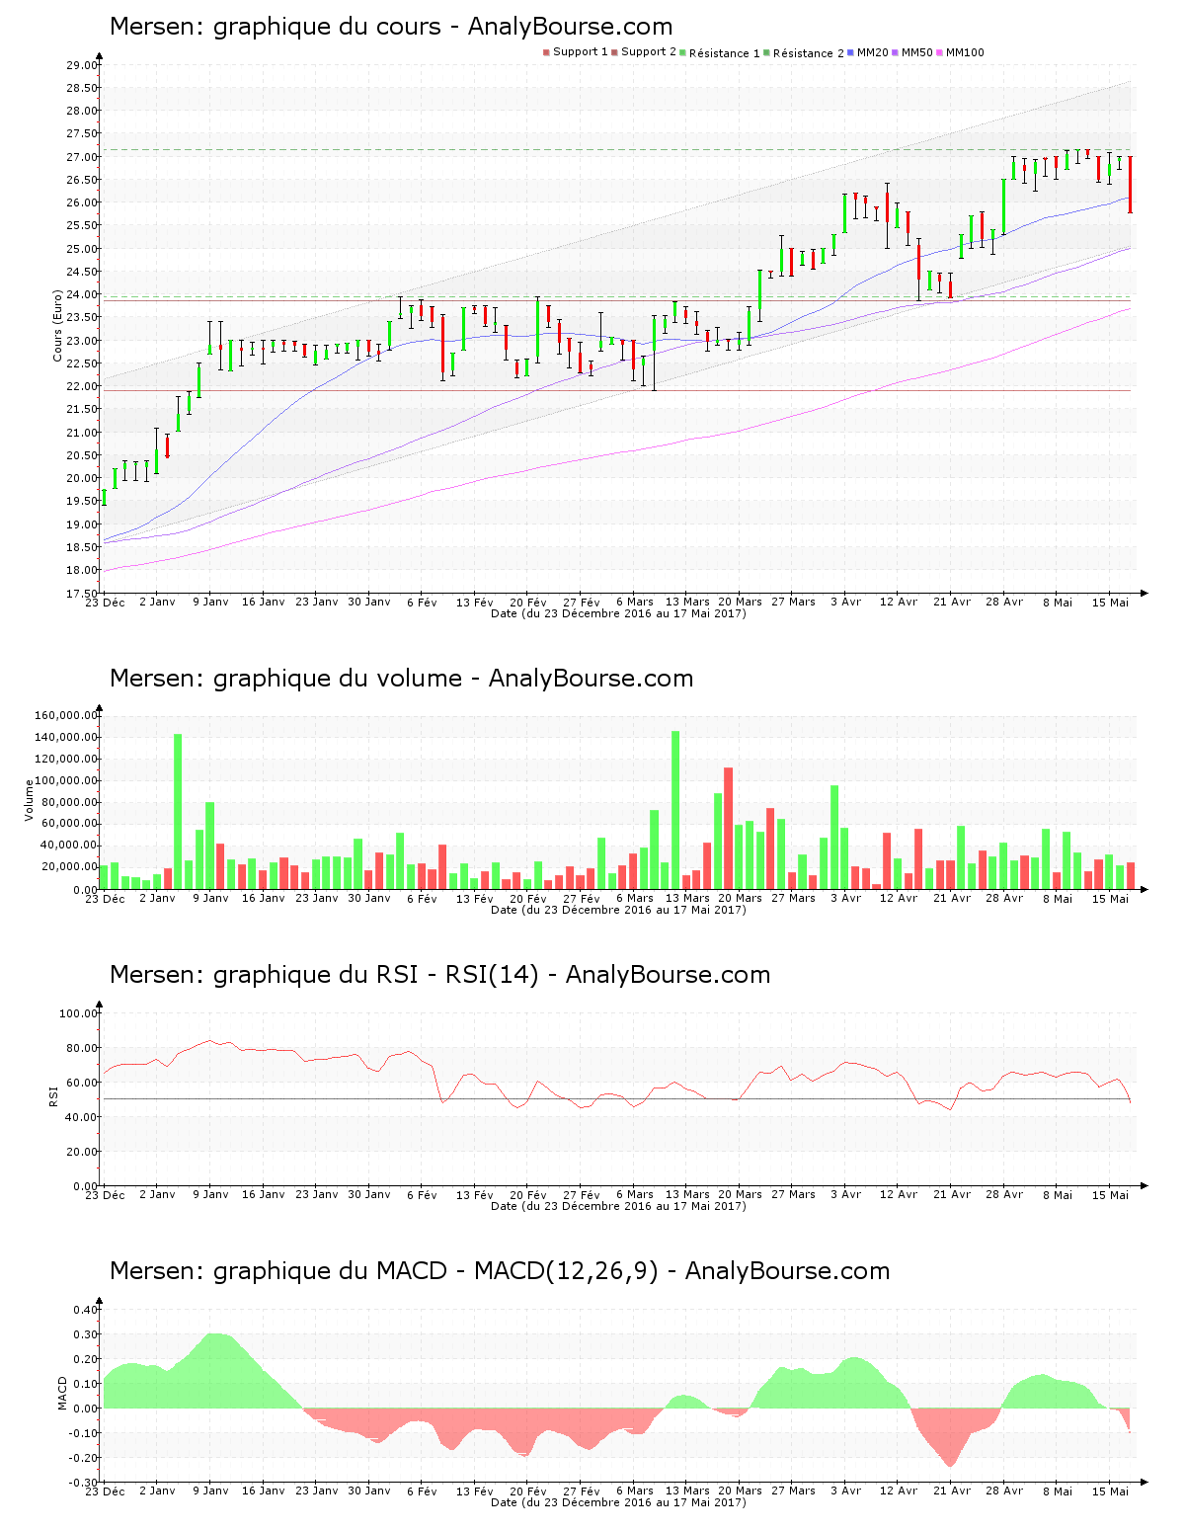Click the date range caption under MACD chart
The height and width of the screenshot is (1531, 1185).
pyautogui.click(x=618, y=1502)
